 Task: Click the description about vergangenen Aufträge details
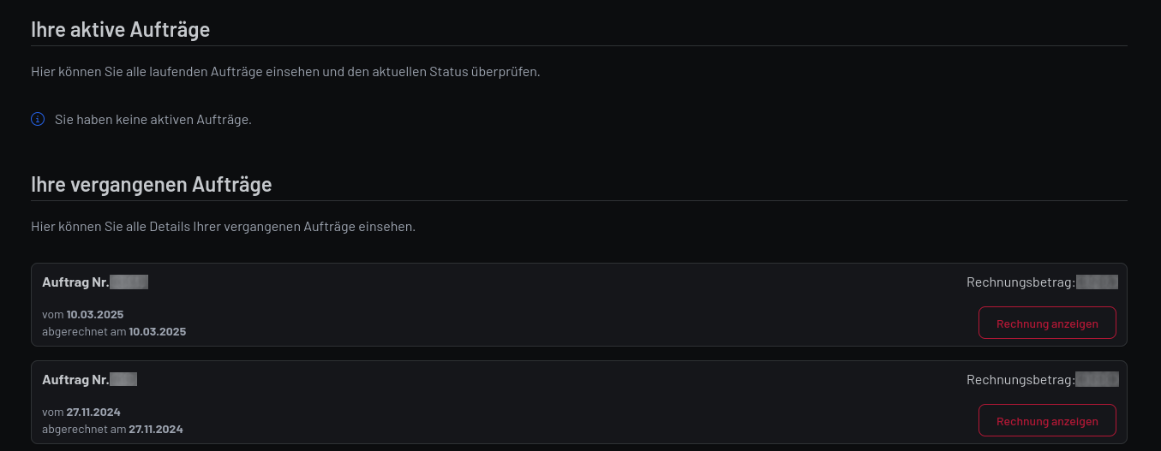click(x=223, y=227)
